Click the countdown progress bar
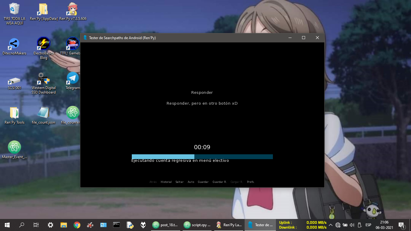This screenshot has height=231, width=411. coord(202,157)
